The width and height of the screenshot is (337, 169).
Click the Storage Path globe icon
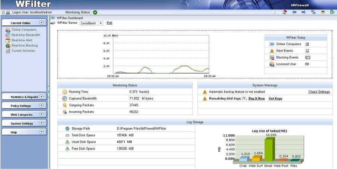(67, 129)
